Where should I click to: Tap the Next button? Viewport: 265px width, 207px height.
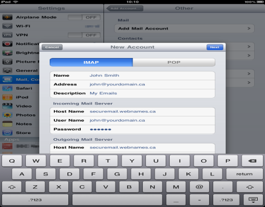(x=215, y=47)
